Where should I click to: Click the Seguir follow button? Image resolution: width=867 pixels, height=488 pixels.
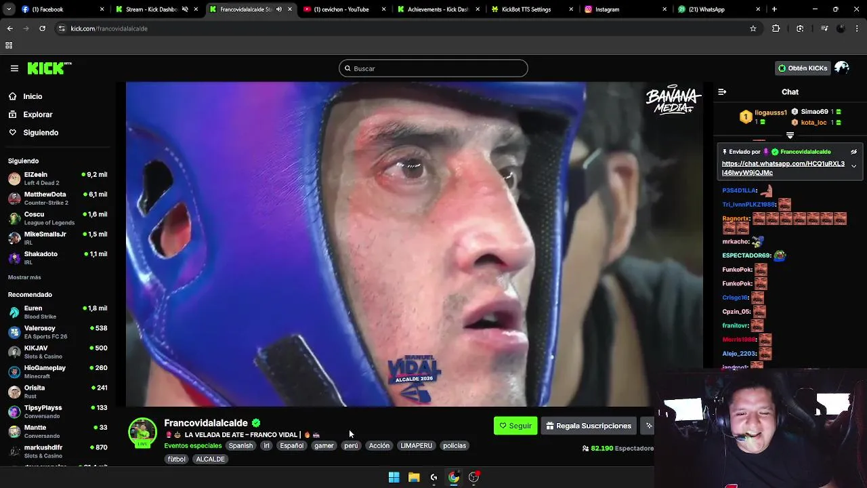click(515, 426)
